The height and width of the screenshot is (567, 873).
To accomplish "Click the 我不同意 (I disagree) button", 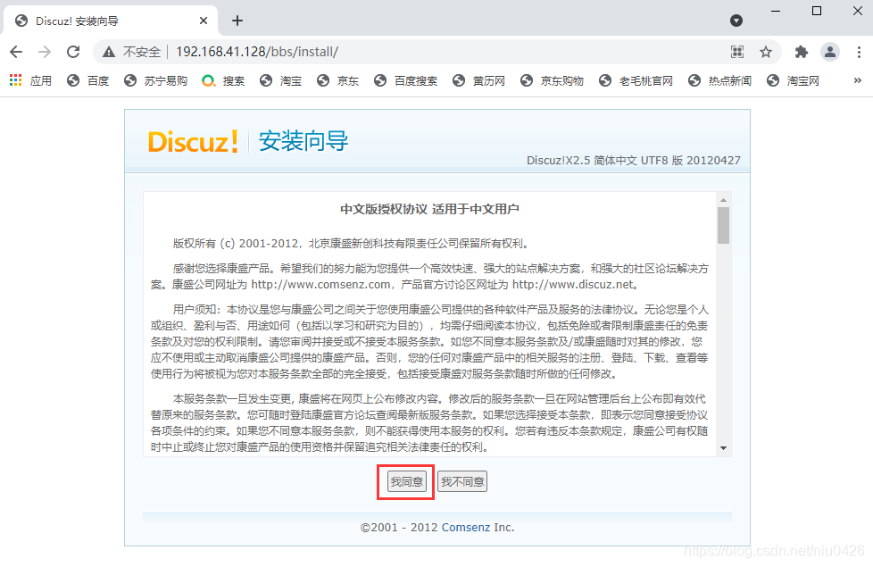I will click(x=462, y=482).
